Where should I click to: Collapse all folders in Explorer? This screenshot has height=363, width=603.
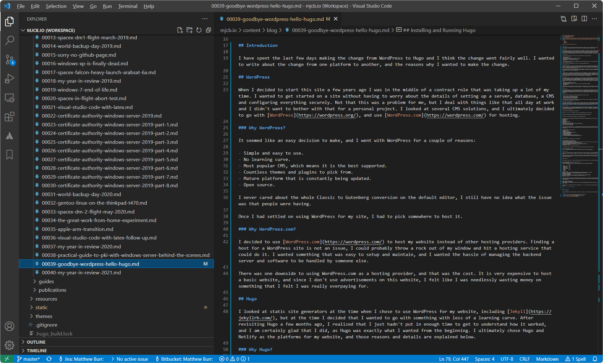click(208, 30)
